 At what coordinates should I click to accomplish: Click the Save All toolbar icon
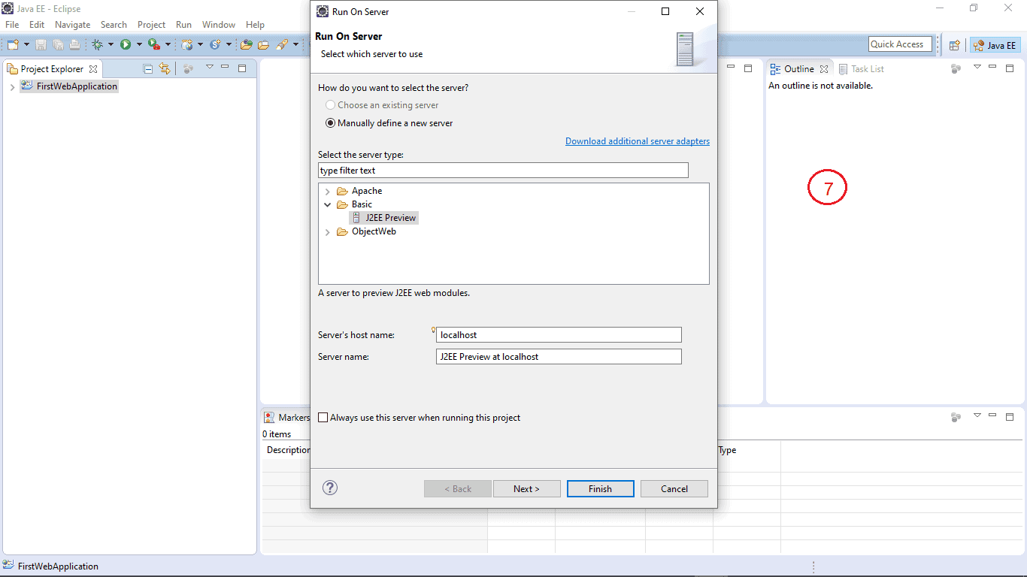58,45
